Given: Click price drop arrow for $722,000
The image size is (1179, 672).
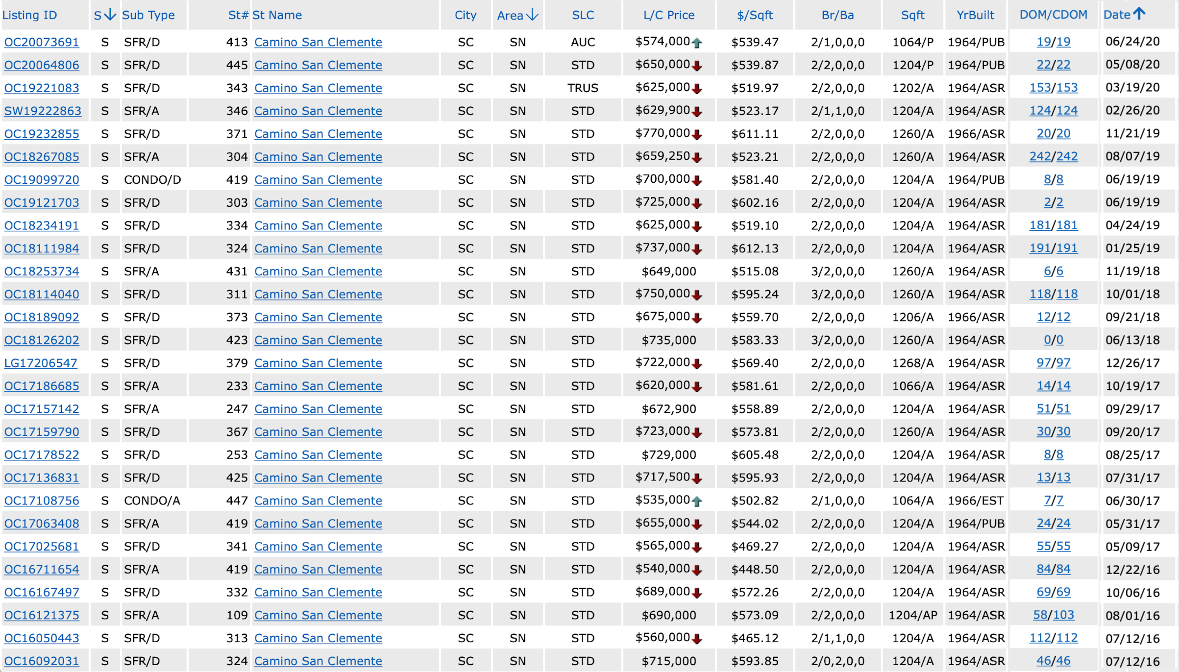Looking at the screenshot, I should click(696, 363).
